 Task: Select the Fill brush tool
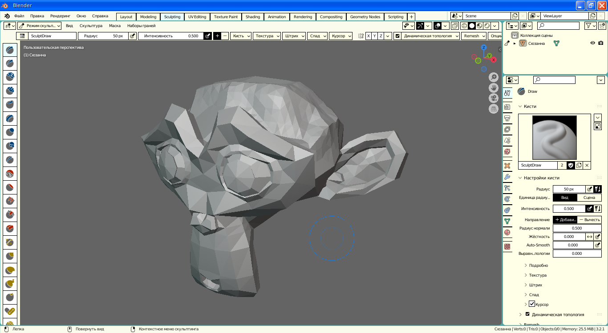(x=10, y=201)
